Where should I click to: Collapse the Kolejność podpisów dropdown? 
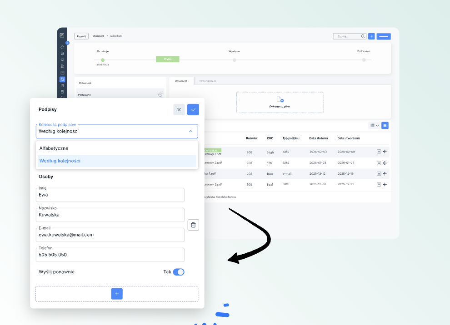190,131
